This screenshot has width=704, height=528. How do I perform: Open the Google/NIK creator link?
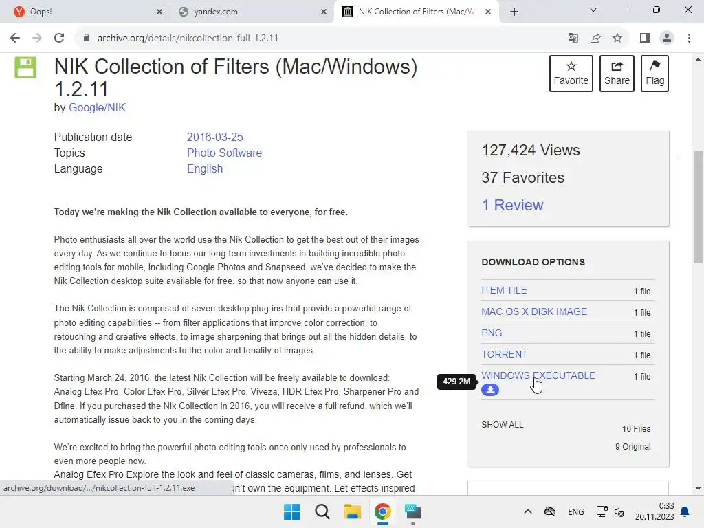[97, 108]
